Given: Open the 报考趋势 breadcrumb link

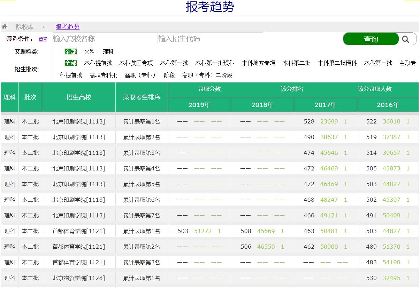Looking at the screenshot, I should tap(68, 27).
